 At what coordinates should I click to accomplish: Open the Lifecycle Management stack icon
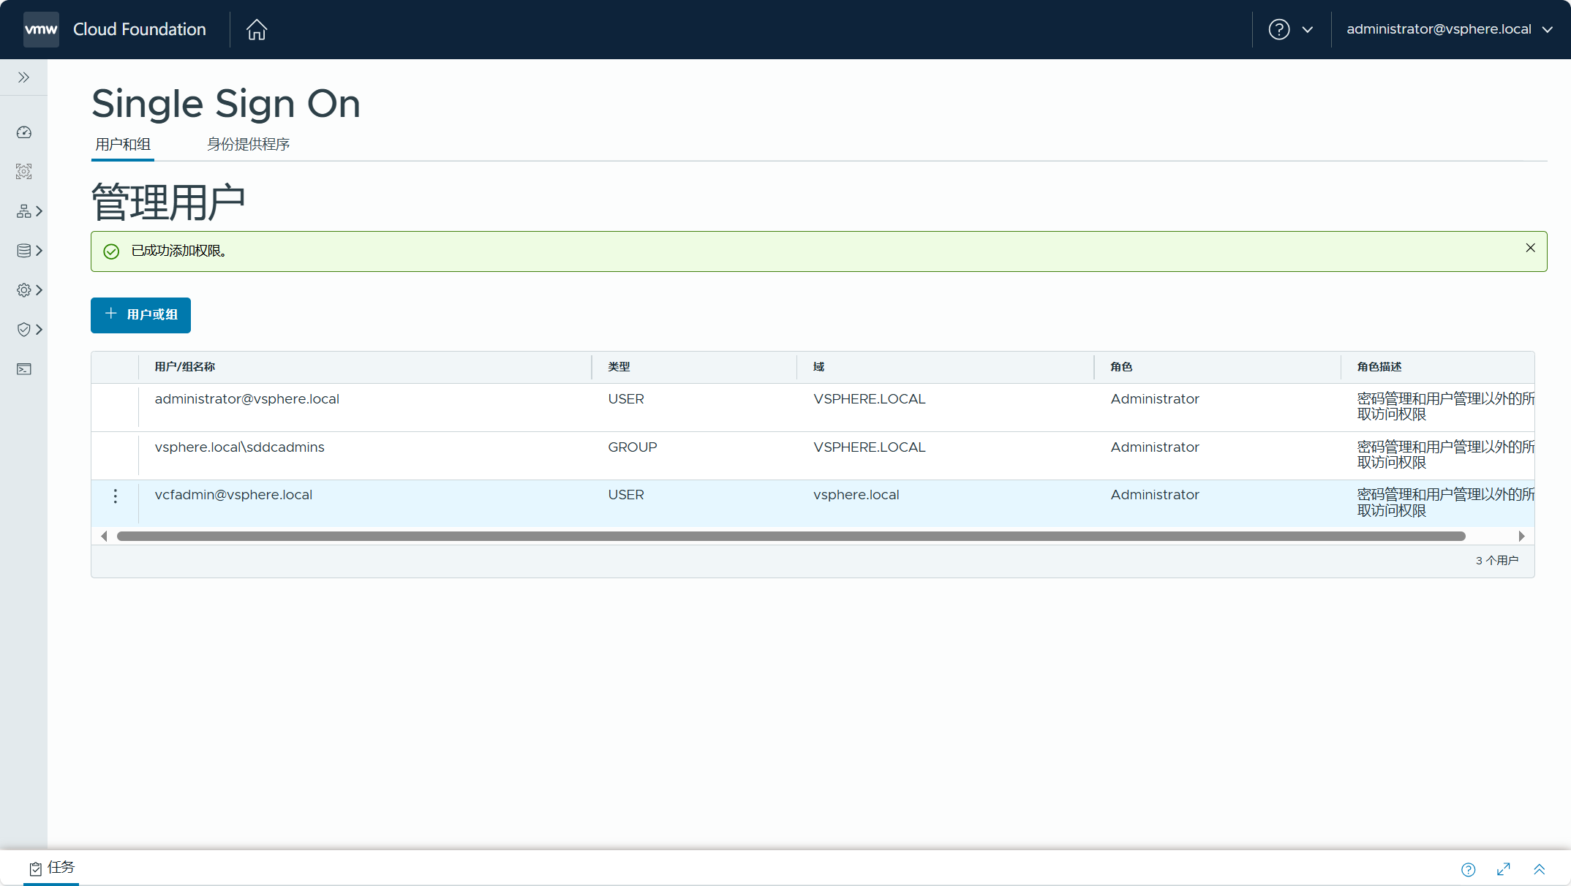point(24,251)
